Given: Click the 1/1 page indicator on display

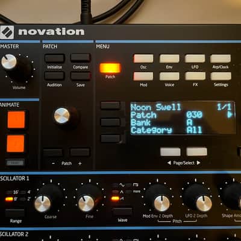Looking at the screenshot, I should point(224,107).
